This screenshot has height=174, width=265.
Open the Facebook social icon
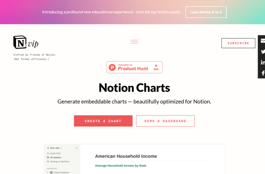pos(262,73)
